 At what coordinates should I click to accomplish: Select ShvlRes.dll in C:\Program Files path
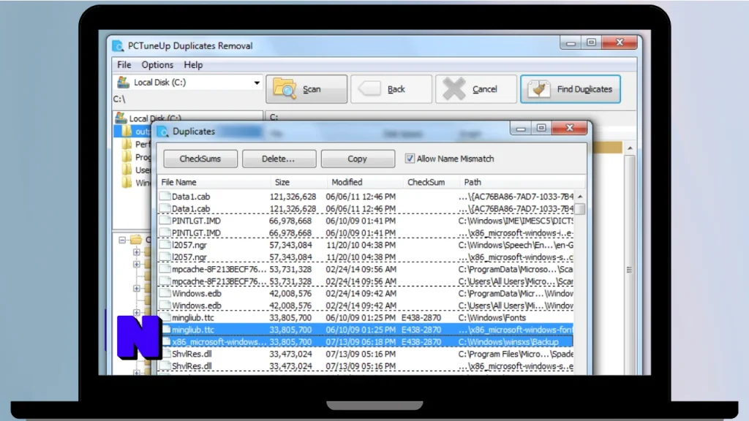(x=366, y=354)
